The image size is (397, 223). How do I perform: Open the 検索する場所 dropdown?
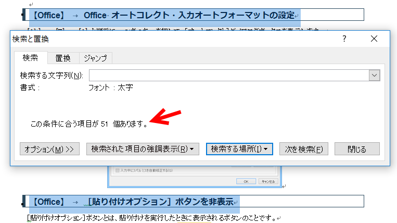(240, 149)
